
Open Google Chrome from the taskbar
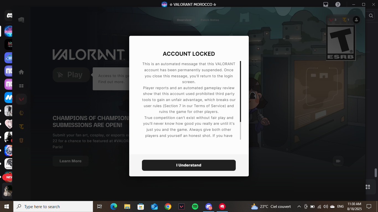click(x=168, y=206)
